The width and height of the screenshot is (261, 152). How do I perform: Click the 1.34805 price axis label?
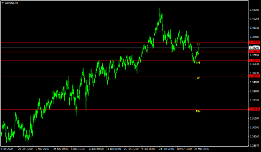pyautogui.click(x=254, y=82)
